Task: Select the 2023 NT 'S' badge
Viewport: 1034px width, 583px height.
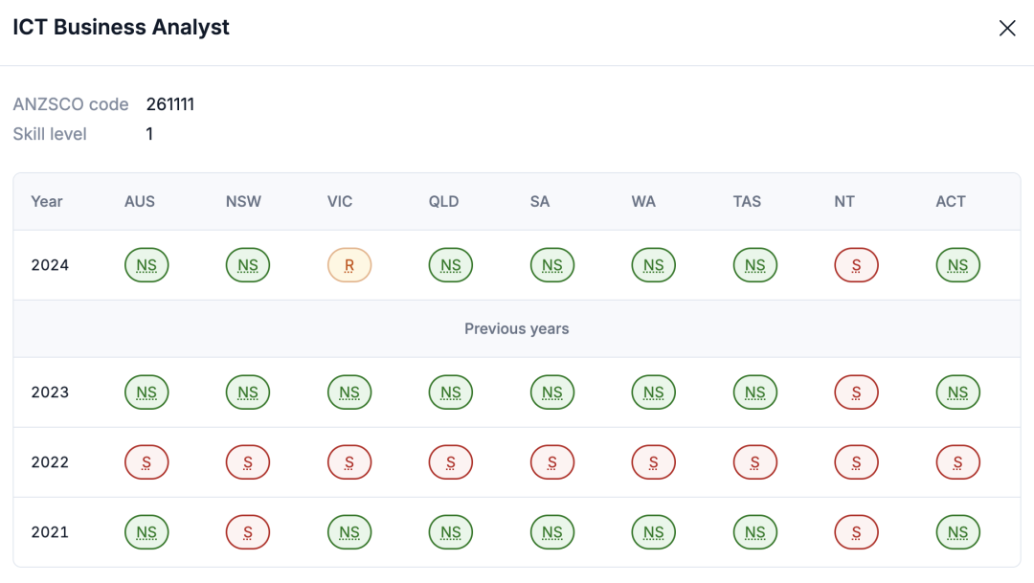Action: click(x=856, y=392)
